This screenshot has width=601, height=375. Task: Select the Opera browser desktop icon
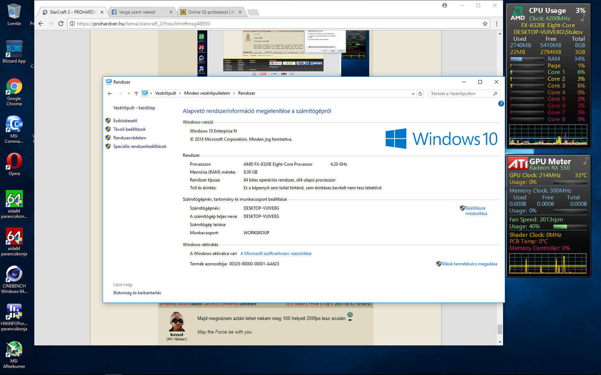click(14, 165)
